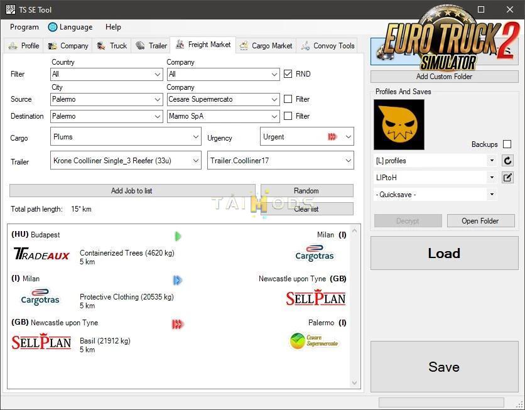Switch to the Cargo Market tab

click(266, 46)
